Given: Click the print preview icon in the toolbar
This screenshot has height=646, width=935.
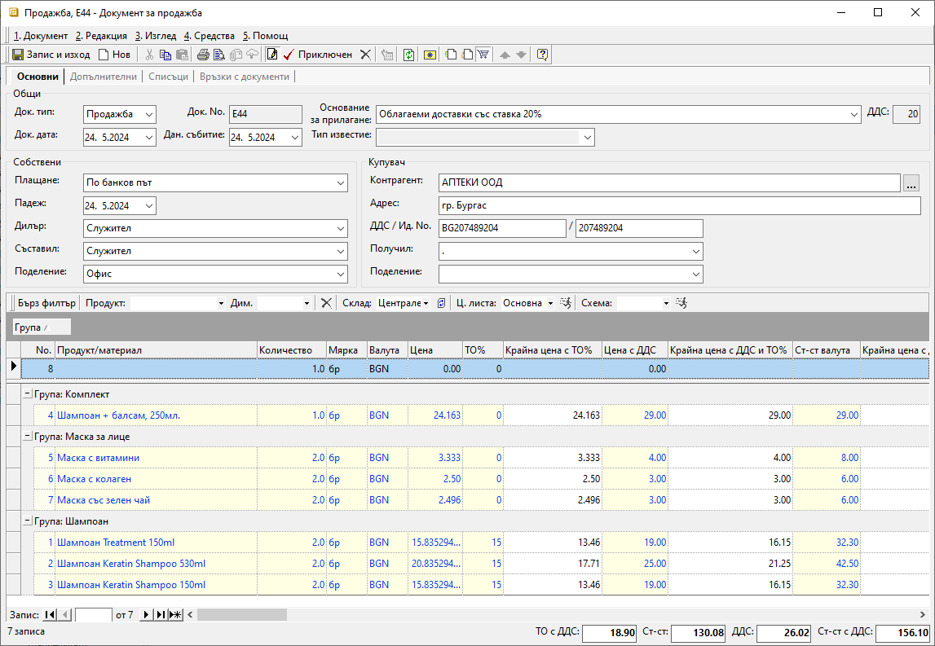Looking at the screenshot, I should point(219,55).
